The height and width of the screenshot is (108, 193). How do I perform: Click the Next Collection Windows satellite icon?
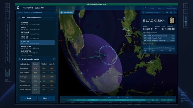coord(19,18)
